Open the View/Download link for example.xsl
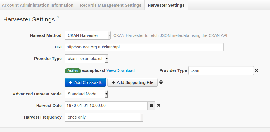The width and height of the screenshot is (270, 132). point(120,70)
